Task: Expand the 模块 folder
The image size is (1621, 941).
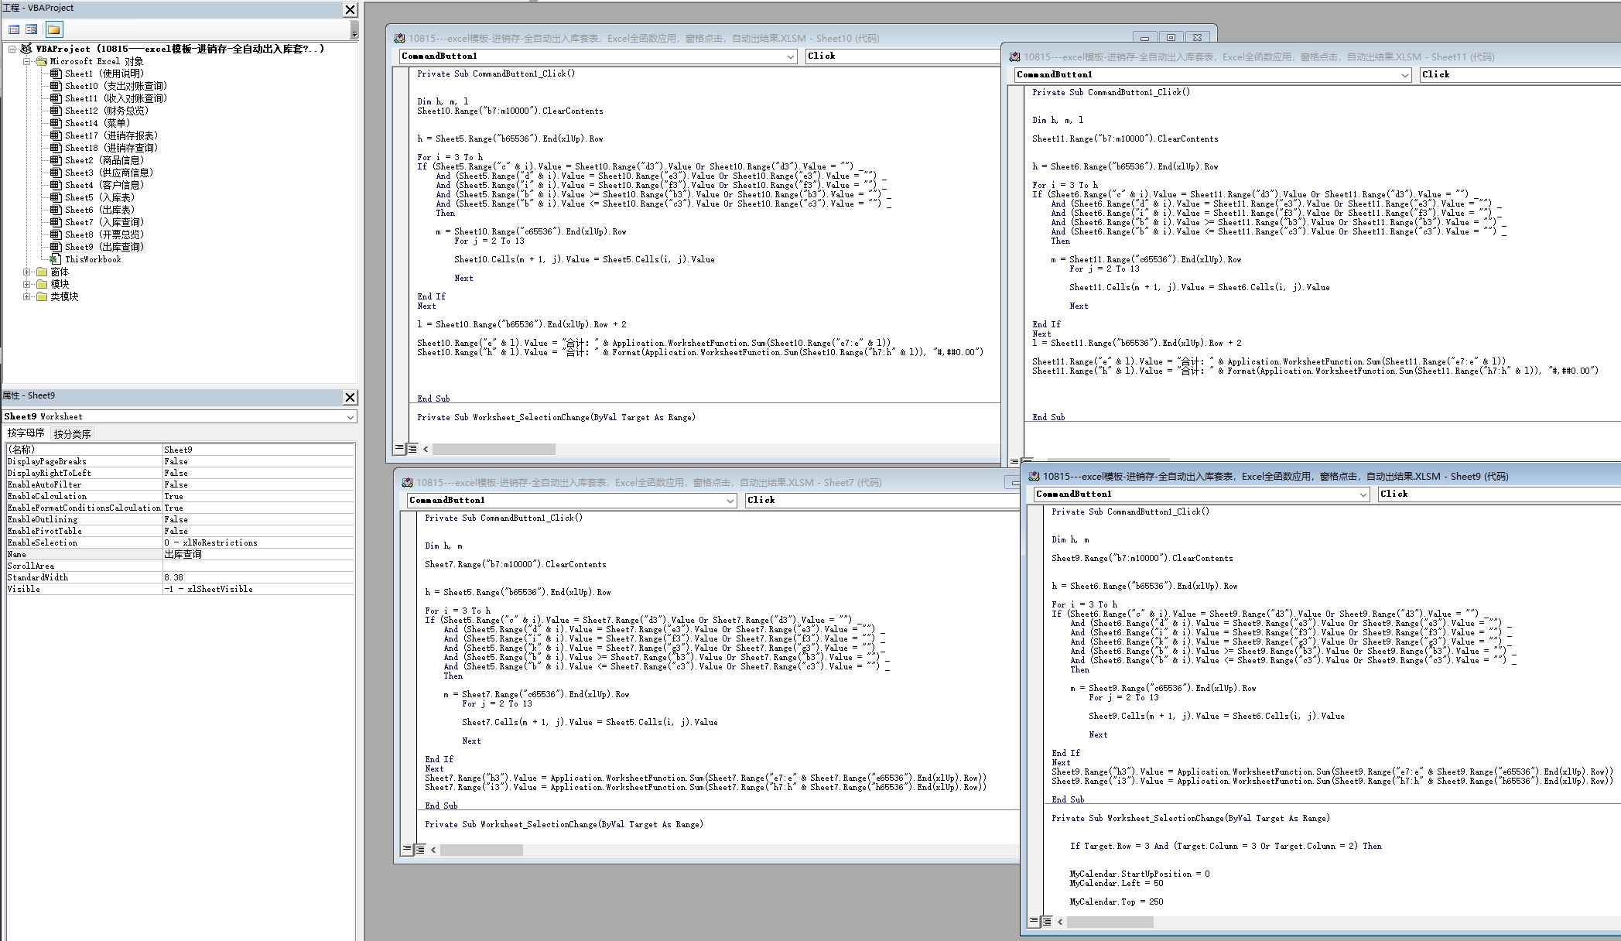Action: (x=26, y=284)
